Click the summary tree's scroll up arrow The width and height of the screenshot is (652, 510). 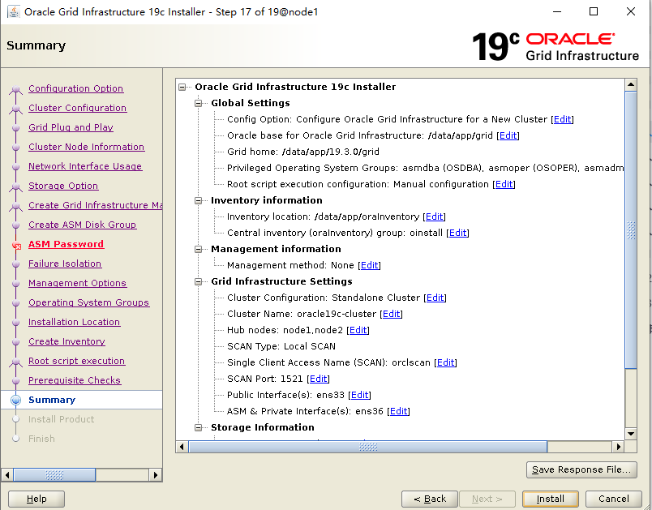point(631,85)
